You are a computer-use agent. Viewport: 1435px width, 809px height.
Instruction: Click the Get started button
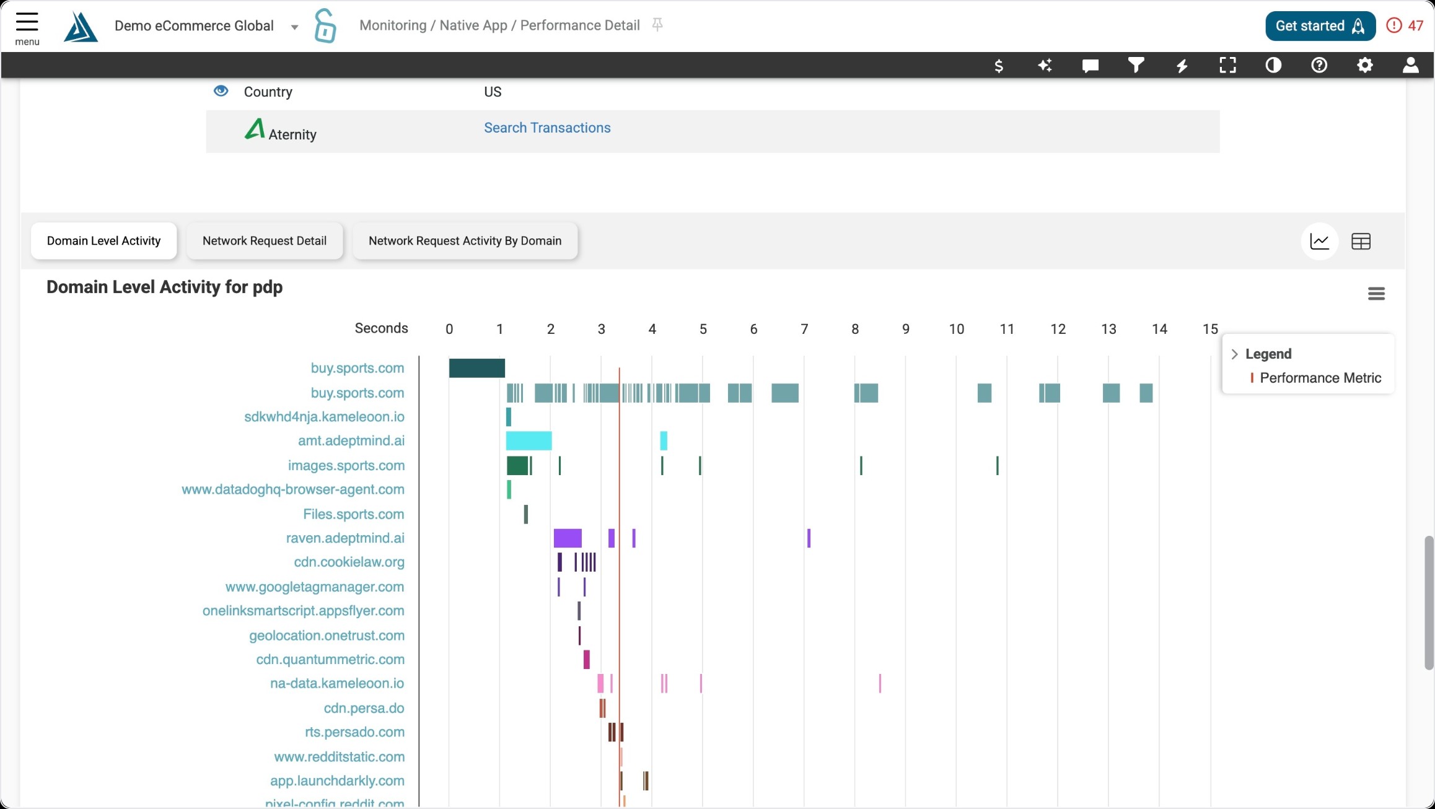[1320, 26]
